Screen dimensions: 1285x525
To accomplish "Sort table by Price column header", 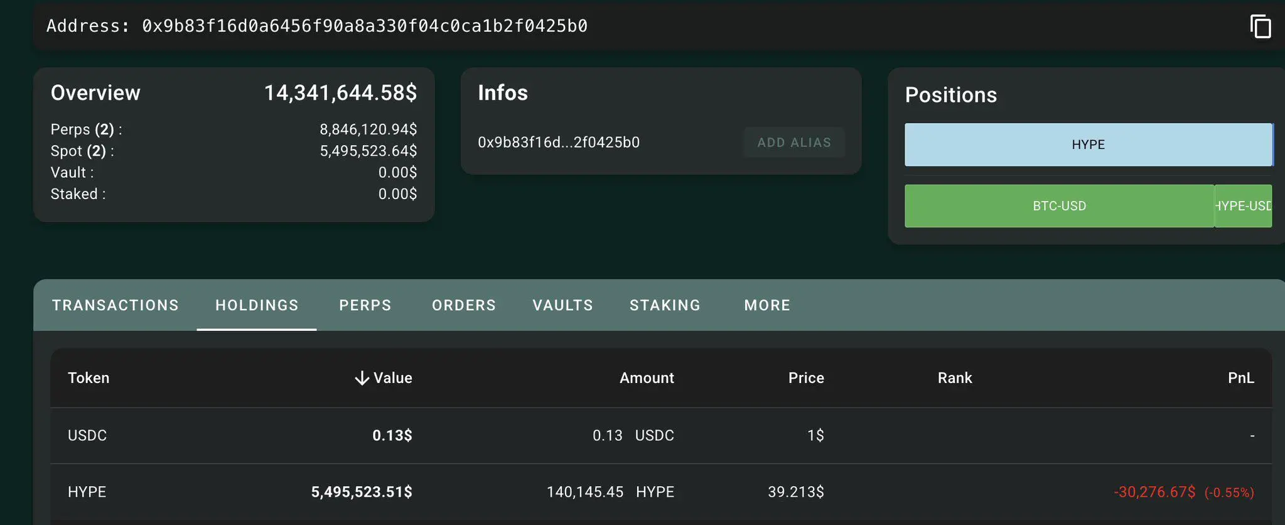I will coord(806,378).
